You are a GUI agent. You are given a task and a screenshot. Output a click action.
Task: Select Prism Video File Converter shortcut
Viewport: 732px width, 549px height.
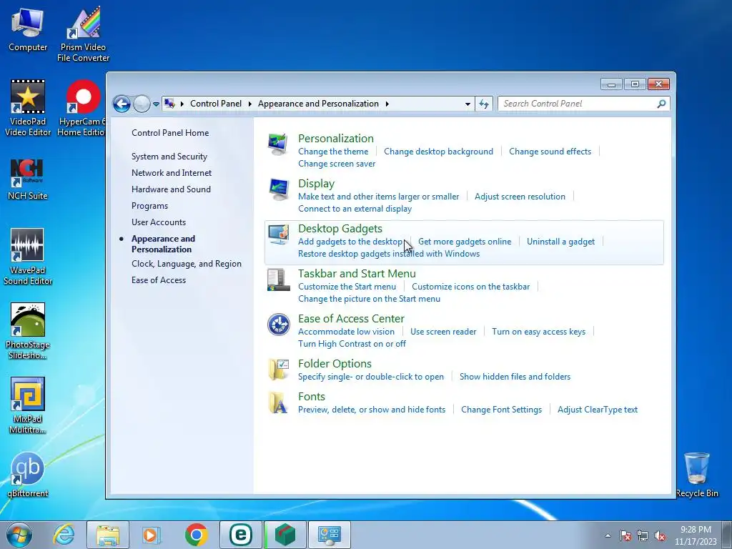[83, 34]
